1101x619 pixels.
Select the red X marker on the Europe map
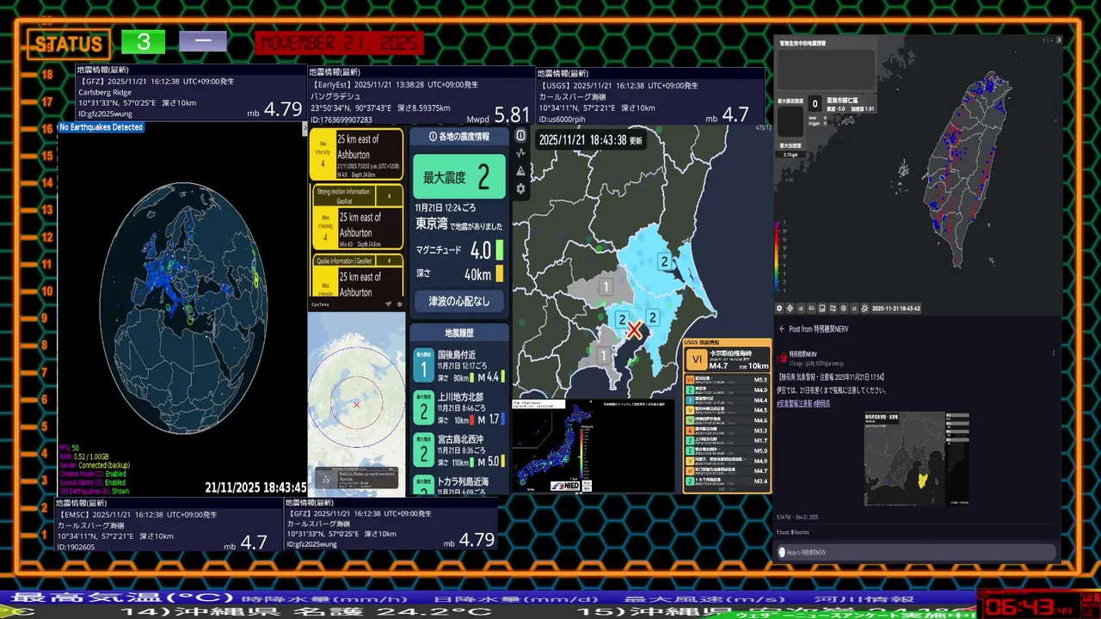[x=357, y=404]
